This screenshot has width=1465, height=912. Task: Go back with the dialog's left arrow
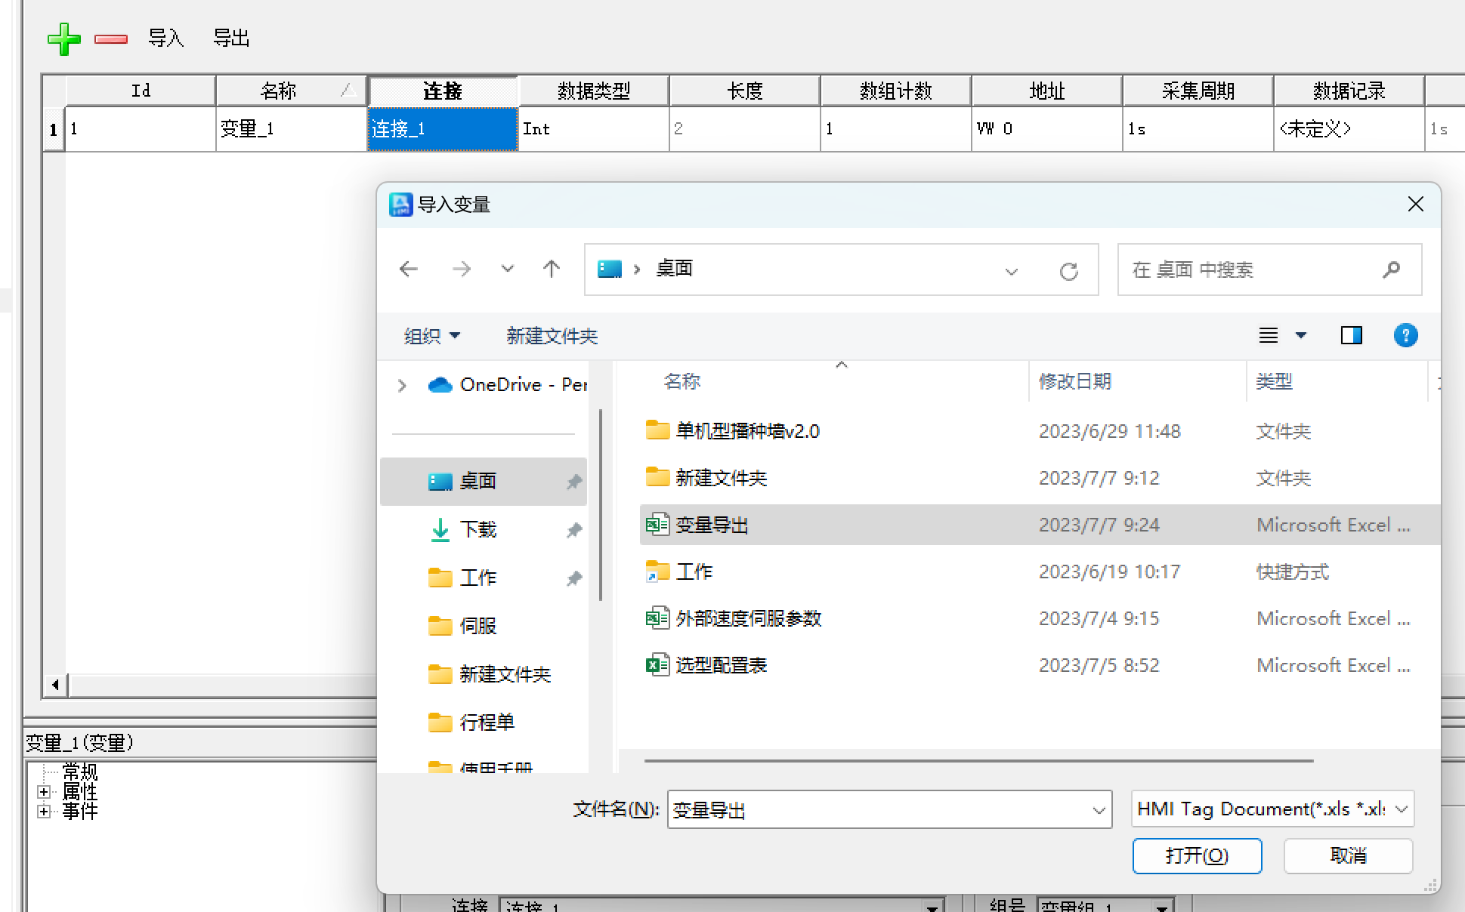click(409, 269)
